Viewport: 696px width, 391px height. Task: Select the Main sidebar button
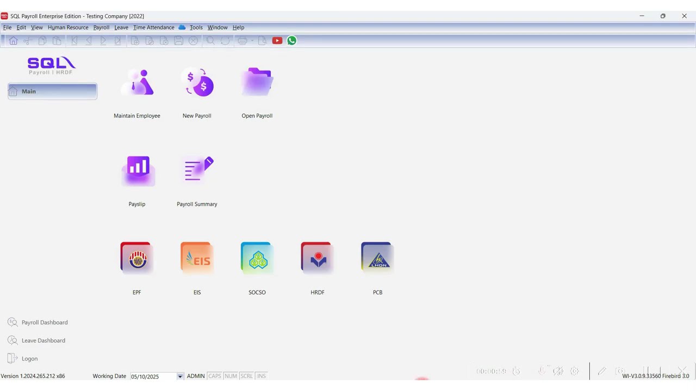click(52, 91)
